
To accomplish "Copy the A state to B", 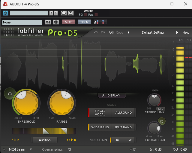I will tap(119, 32).
